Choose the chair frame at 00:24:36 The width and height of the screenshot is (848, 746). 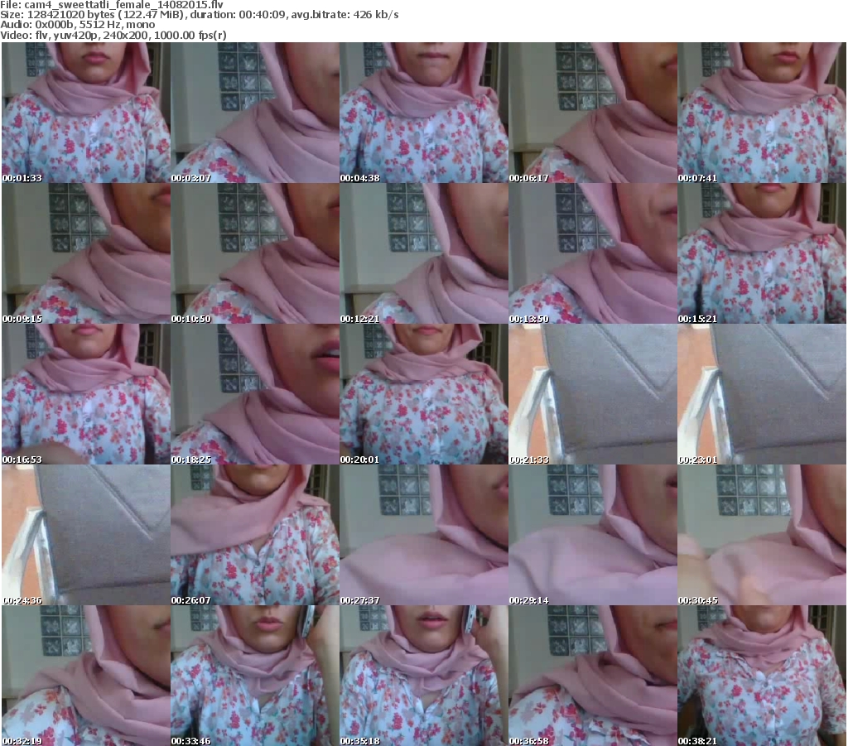(86, 535)
